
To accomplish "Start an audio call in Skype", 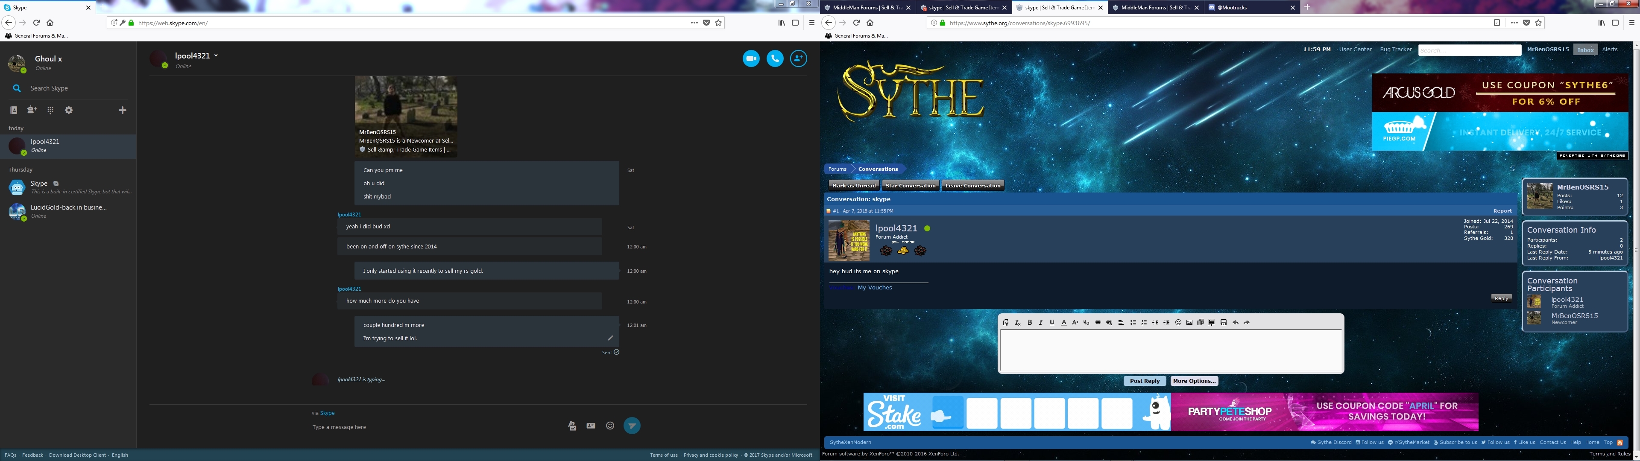I will [775, 58].
